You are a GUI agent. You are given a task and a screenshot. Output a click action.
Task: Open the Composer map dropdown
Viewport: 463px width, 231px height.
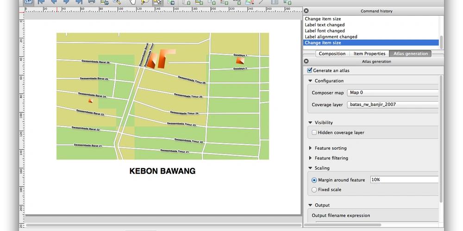click(x=393, y=92)
